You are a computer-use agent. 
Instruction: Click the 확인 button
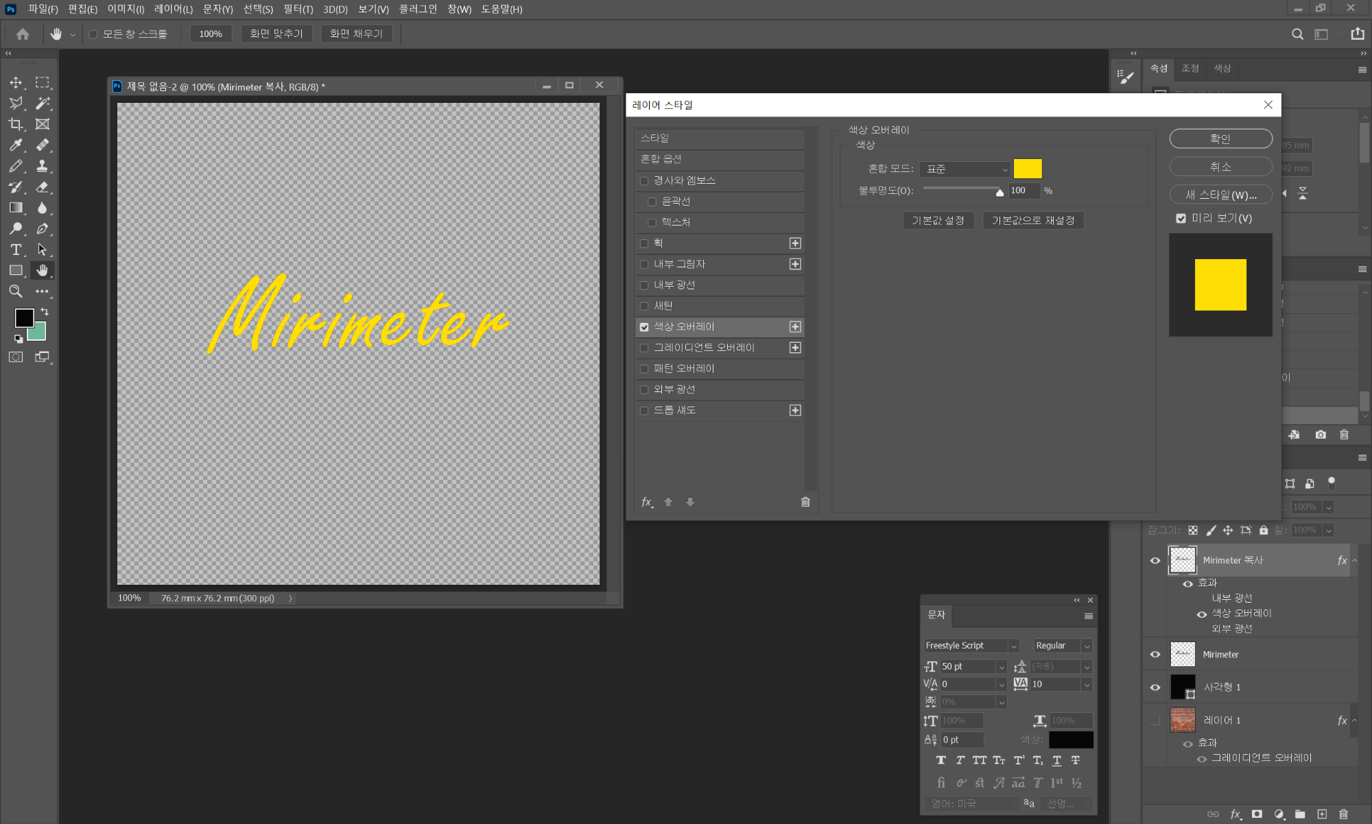point(1220,138)
